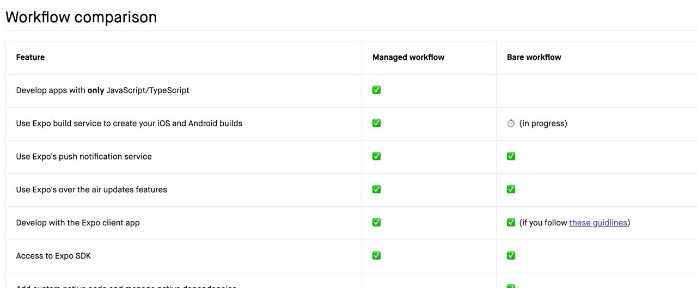This screenshot has height=288, width=697.
Task: Click Managed checkmark for JavaScript/TypeScript row
Action: [x=376, y=90]
